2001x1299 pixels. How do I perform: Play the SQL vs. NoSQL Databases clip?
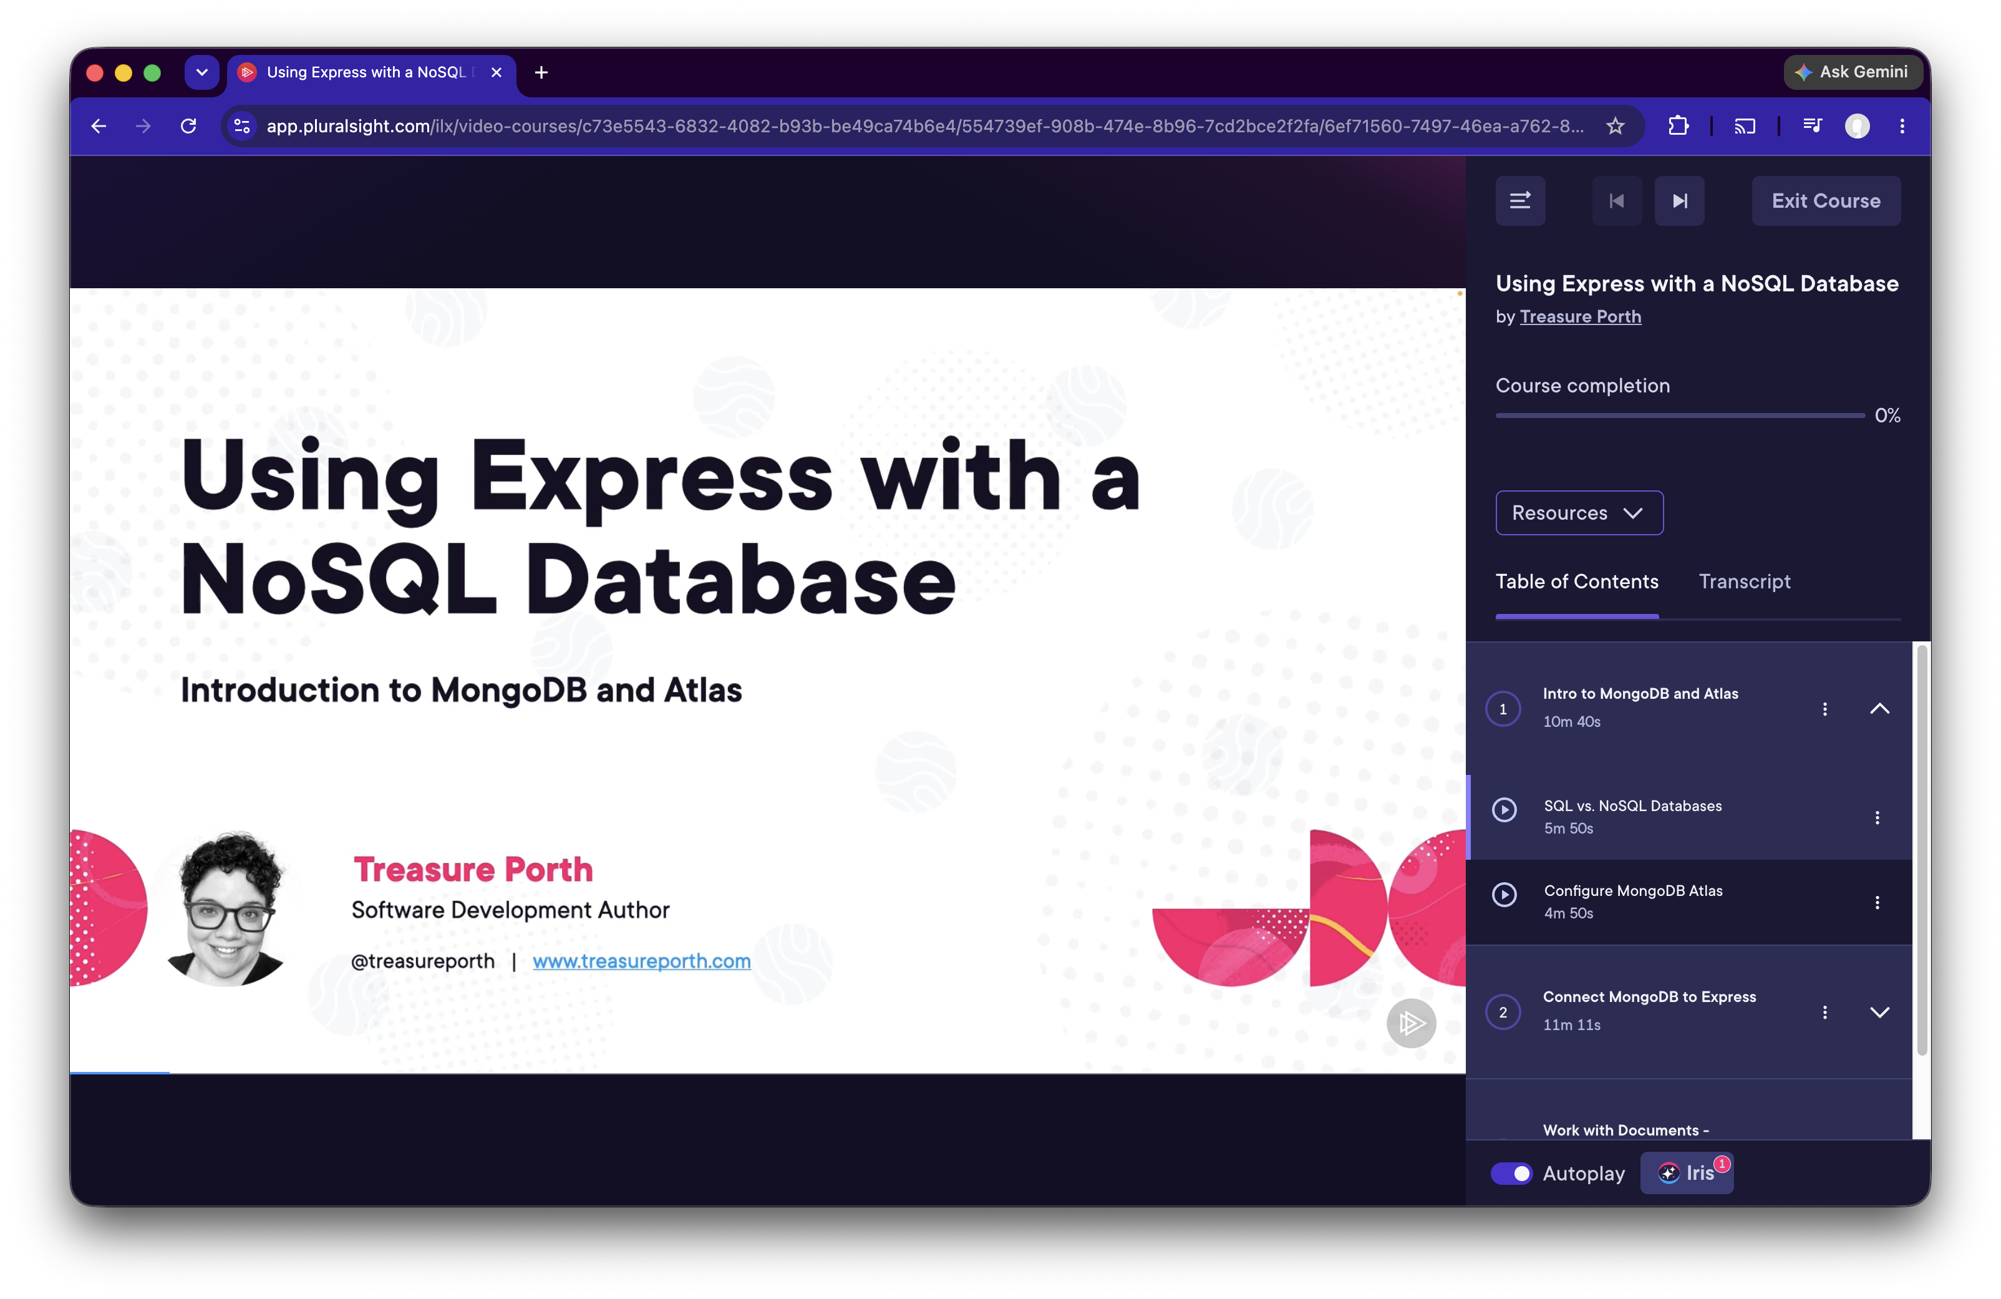tap(1504, 810)
